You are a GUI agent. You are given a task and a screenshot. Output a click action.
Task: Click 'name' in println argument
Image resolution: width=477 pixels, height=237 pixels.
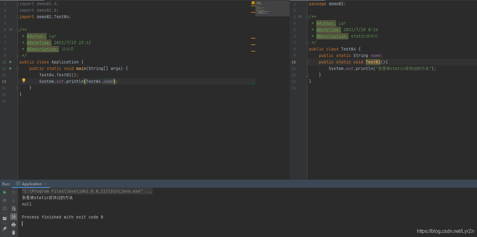[x=108, y=81]
